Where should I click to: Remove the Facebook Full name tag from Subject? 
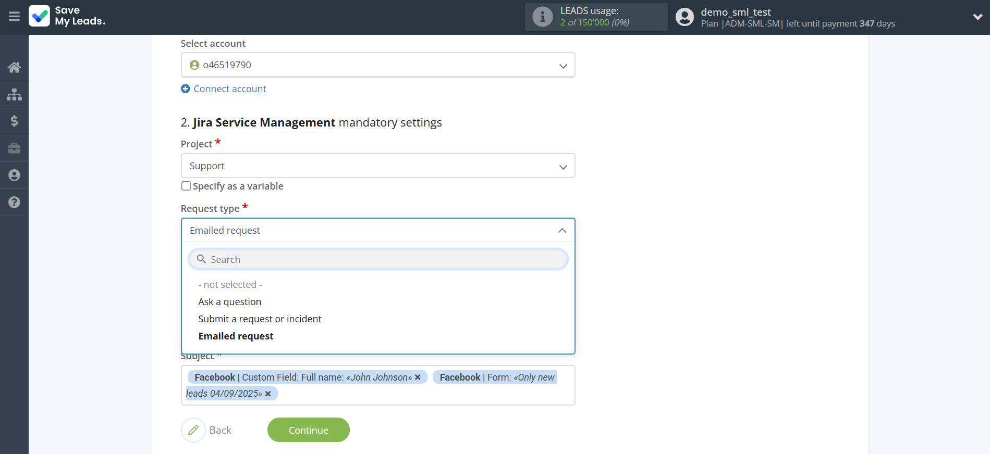pyautogui.click(x=418, y=377)
